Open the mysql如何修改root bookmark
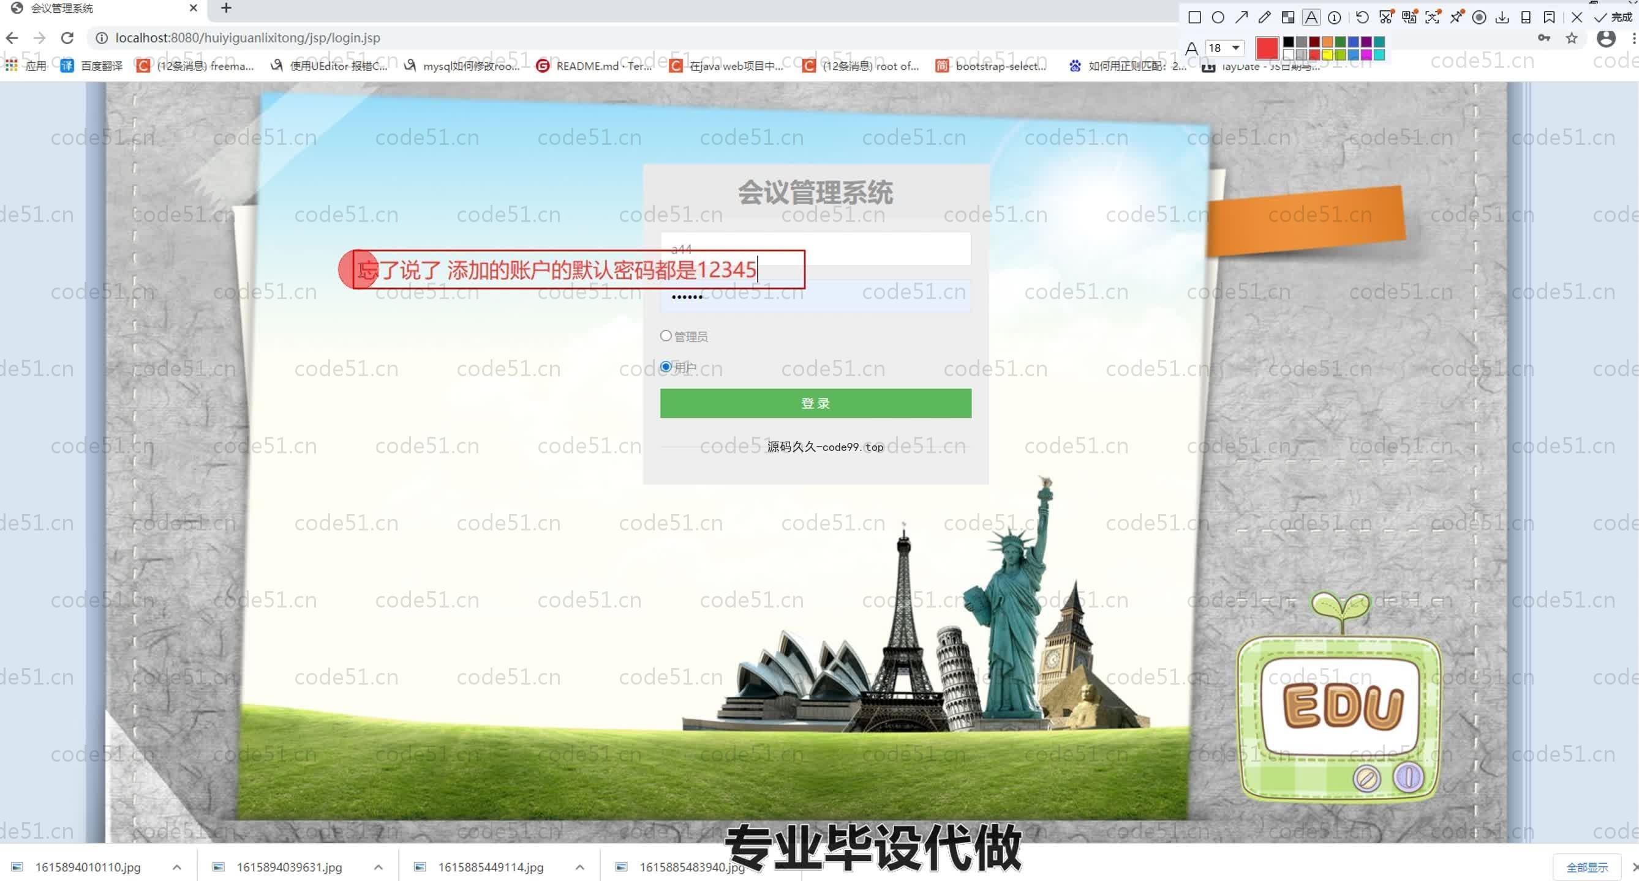This screenshot has width=1639, height=881. pos(462,65)
